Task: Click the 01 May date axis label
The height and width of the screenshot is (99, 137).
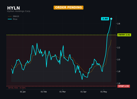Action: pyautogui.click(x=104, y=92)
